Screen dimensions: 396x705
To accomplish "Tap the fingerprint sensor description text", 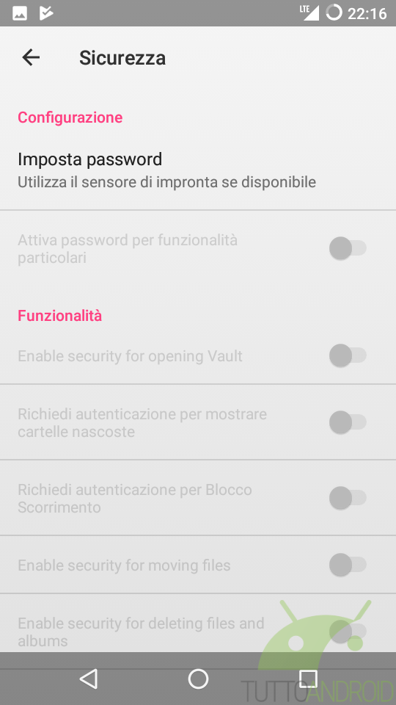I will coord(166,182).
